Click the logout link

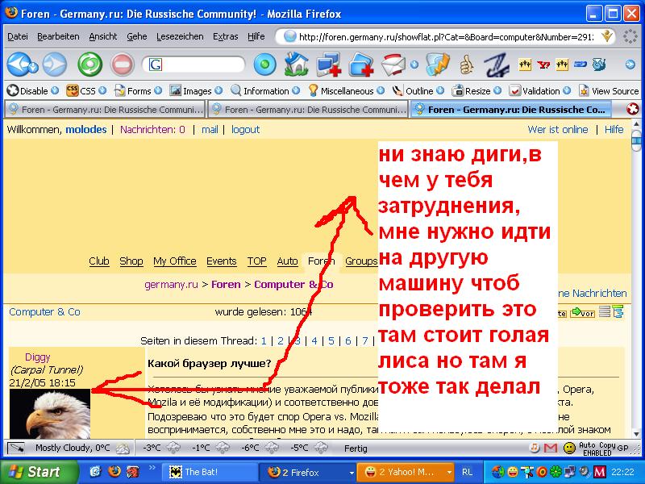click(x=245, y=130)
